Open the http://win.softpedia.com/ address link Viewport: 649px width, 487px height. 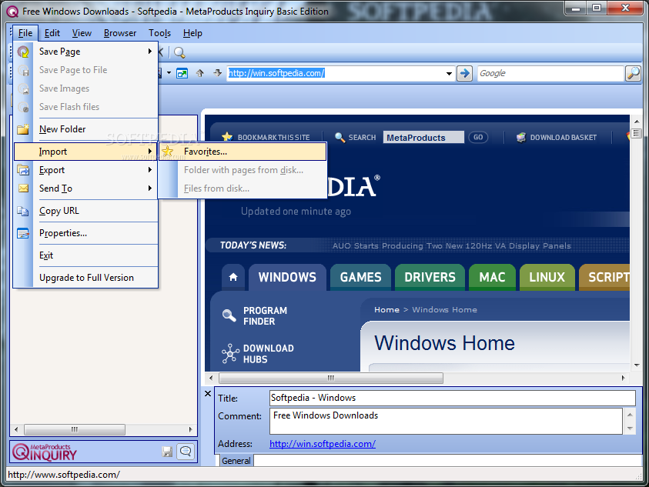pyautogui.click(x=323, y=444)
